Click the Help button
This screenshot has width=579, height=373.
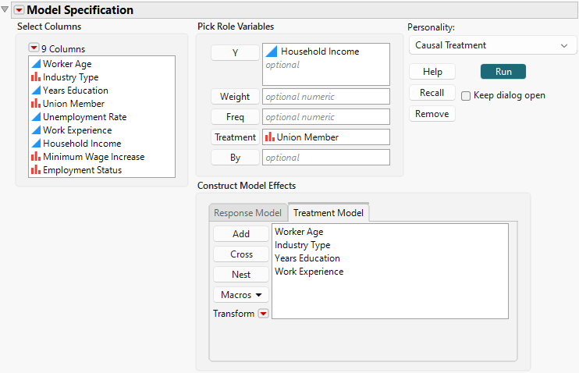[432, 71]
